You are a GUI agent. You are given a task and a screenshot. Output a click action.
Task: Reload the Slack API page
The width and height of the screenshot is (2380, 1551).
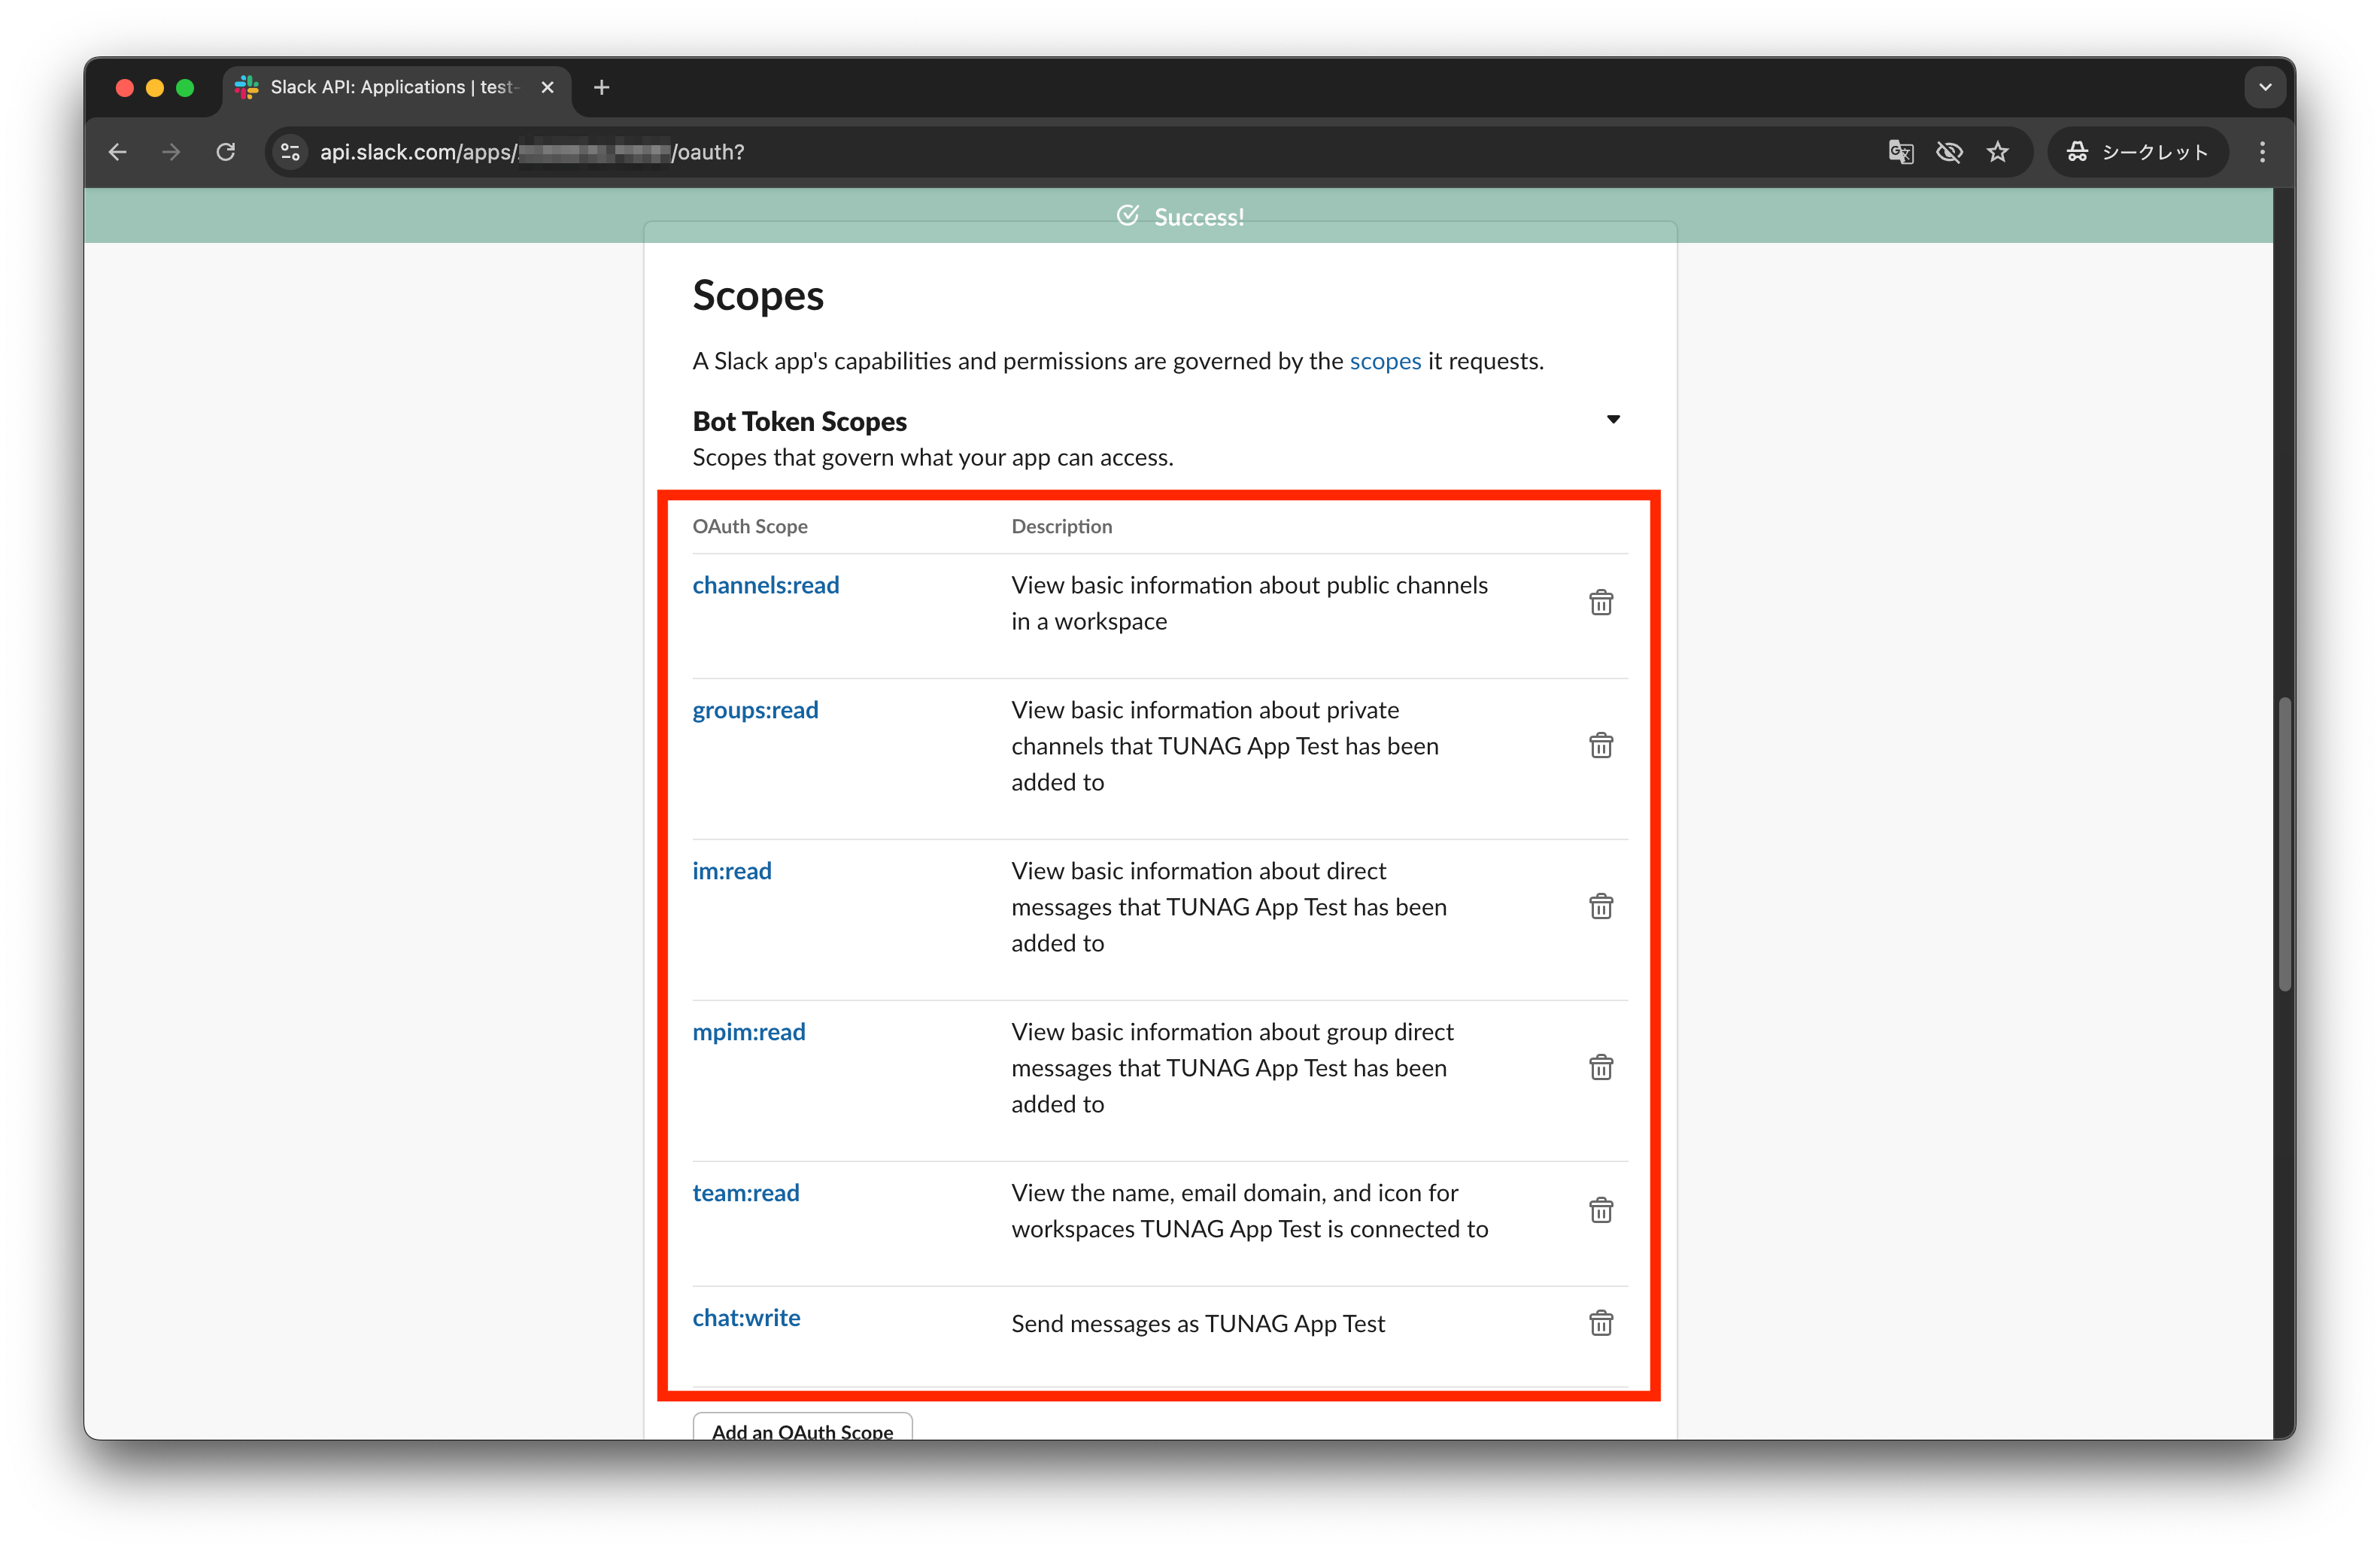(x=226, y=152)
